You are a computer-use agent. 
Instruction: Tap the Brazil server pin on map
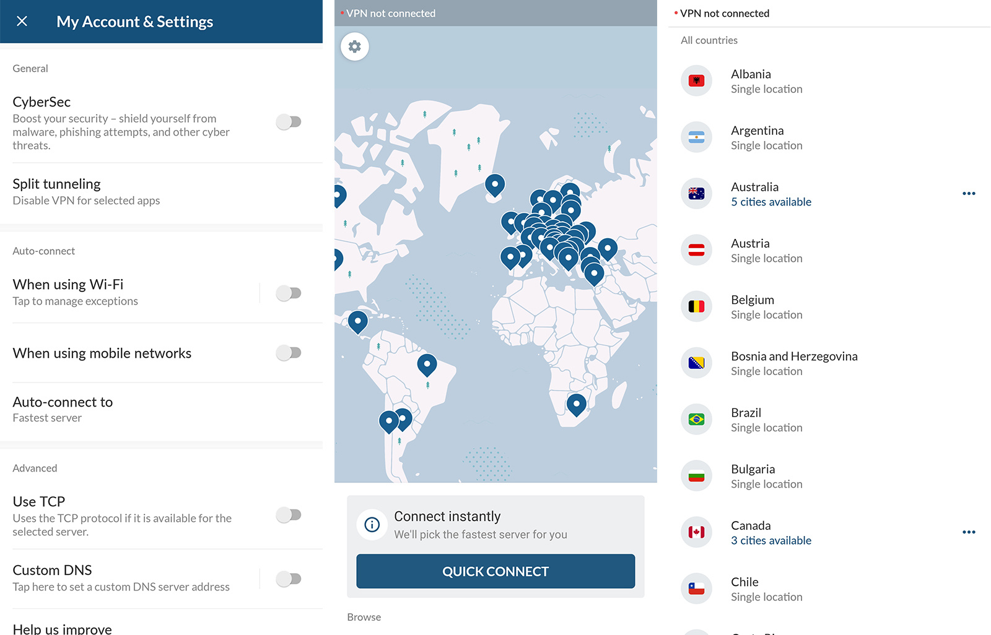[427, 365]
